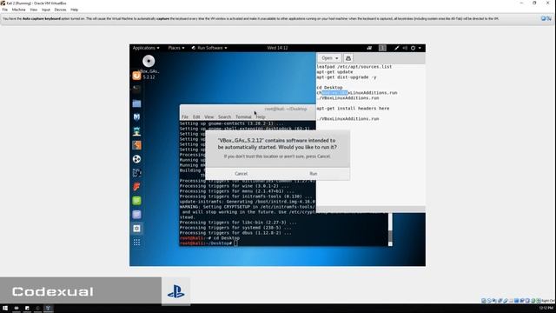Image resolution: width=556 pixels, height=313 pixels.
Task: Open the Places menu in Kali panel
Action: coord(175,48)
